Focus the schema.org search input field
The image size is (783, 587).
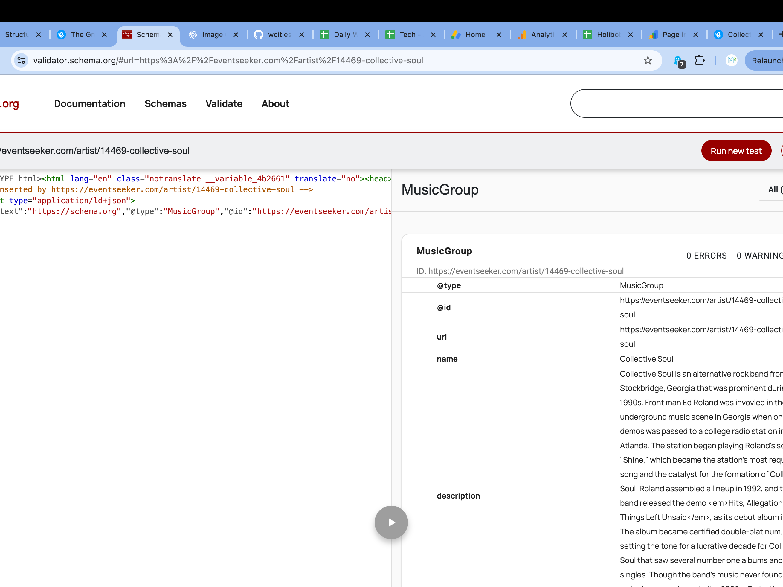coord(676,103)
